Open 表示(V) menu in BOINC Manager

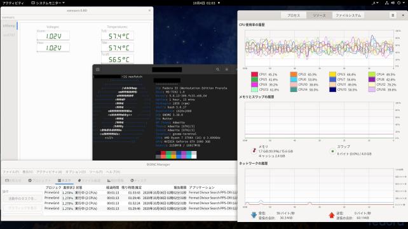click(27, 172)
